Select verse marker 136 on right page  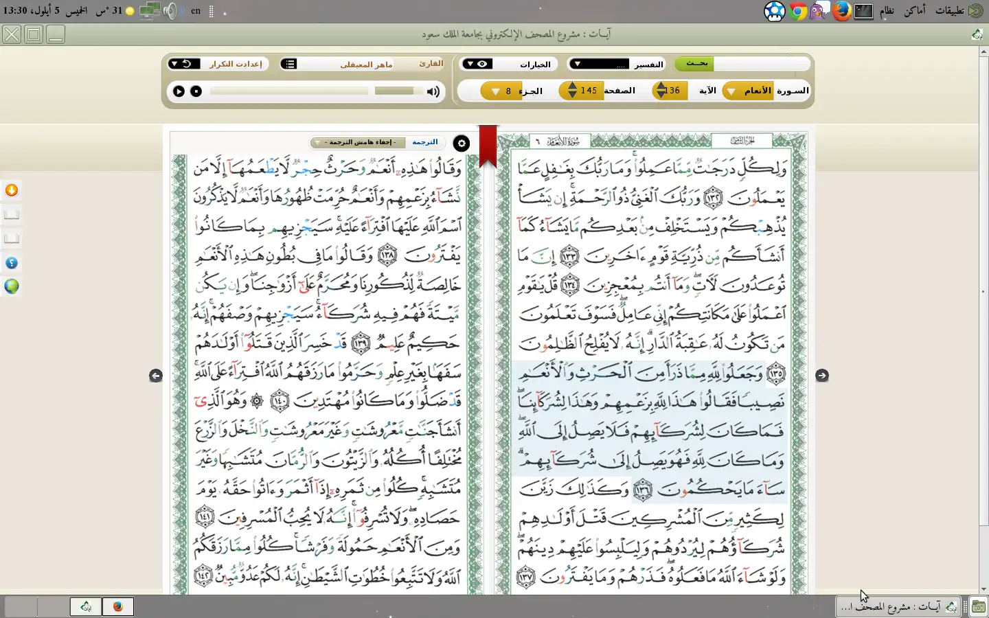642,489
